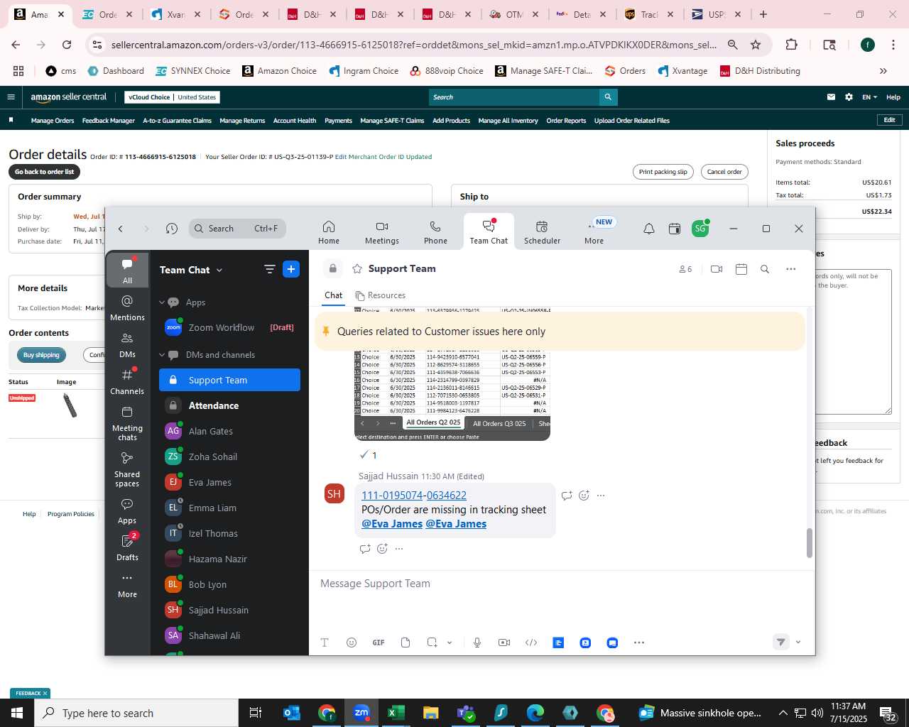The image size is (909, 727).
Task: Open the Apps item in Zoom sidebar
Action: (x=127, y=511)
